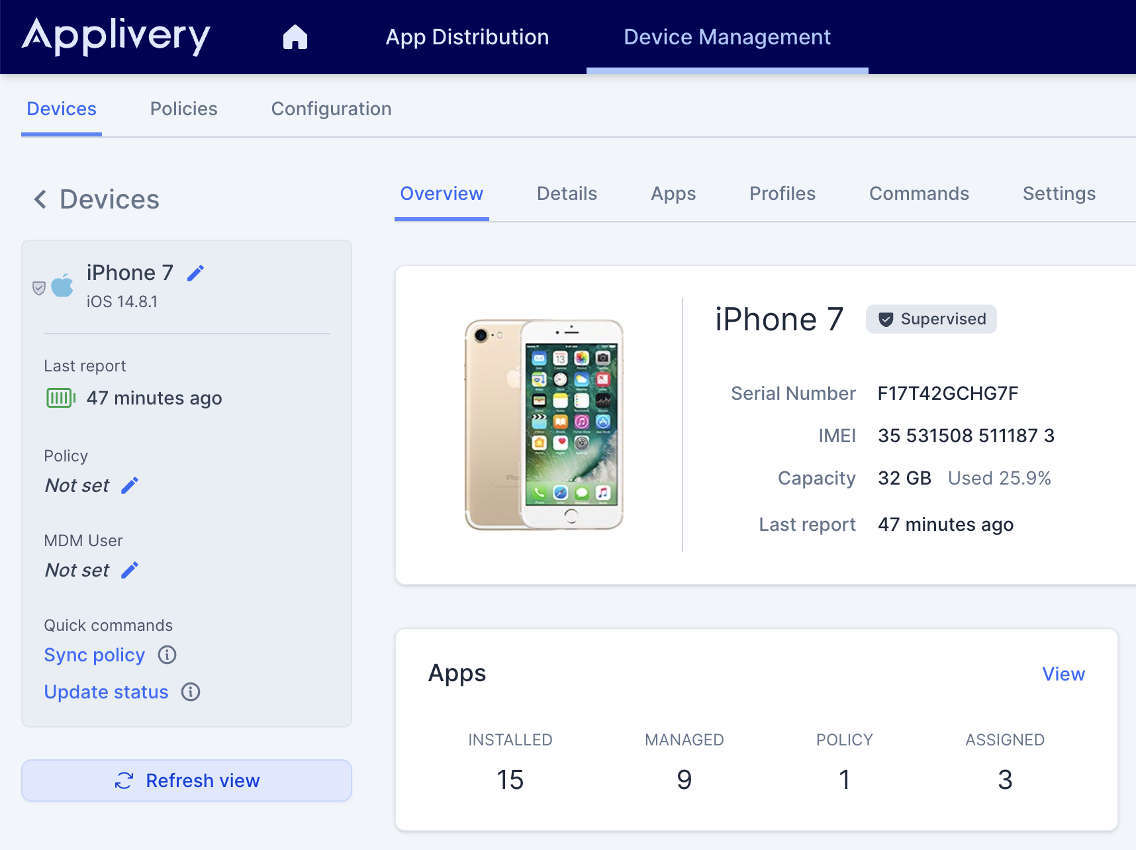Open the Update status info icon
The width and height of the screenshot is (1136, 850).
(x=191, y=692)
